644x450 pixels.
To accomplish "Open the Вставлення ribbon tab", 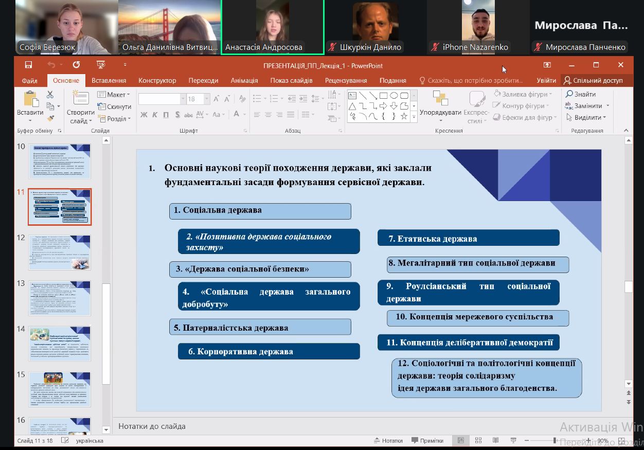I will coord(109,81).
